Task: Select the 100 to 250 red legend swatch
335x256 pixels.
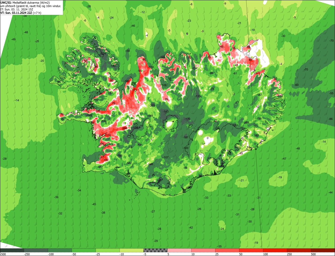Action: 275,250
